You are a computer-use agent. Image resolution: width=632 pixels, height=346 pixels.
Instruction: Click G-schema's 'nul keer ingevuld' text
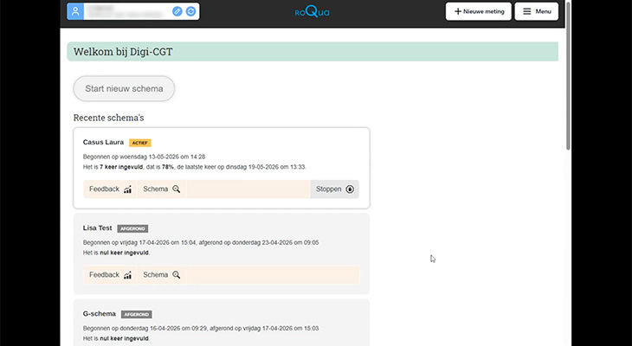124,338
